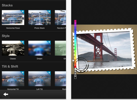The image size is (137, 100).
Task: Click the white triangle color slider marker
Action: (x=73, y=61)
